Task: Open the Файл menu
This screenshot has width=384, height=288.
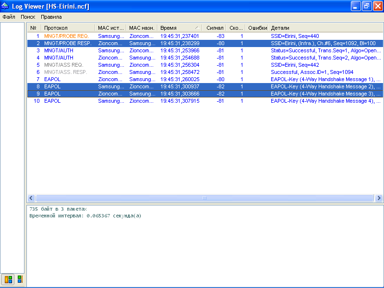Action: (9, 17)
